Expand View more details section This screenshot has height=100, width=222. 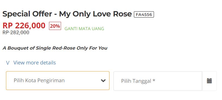point(34,63)
